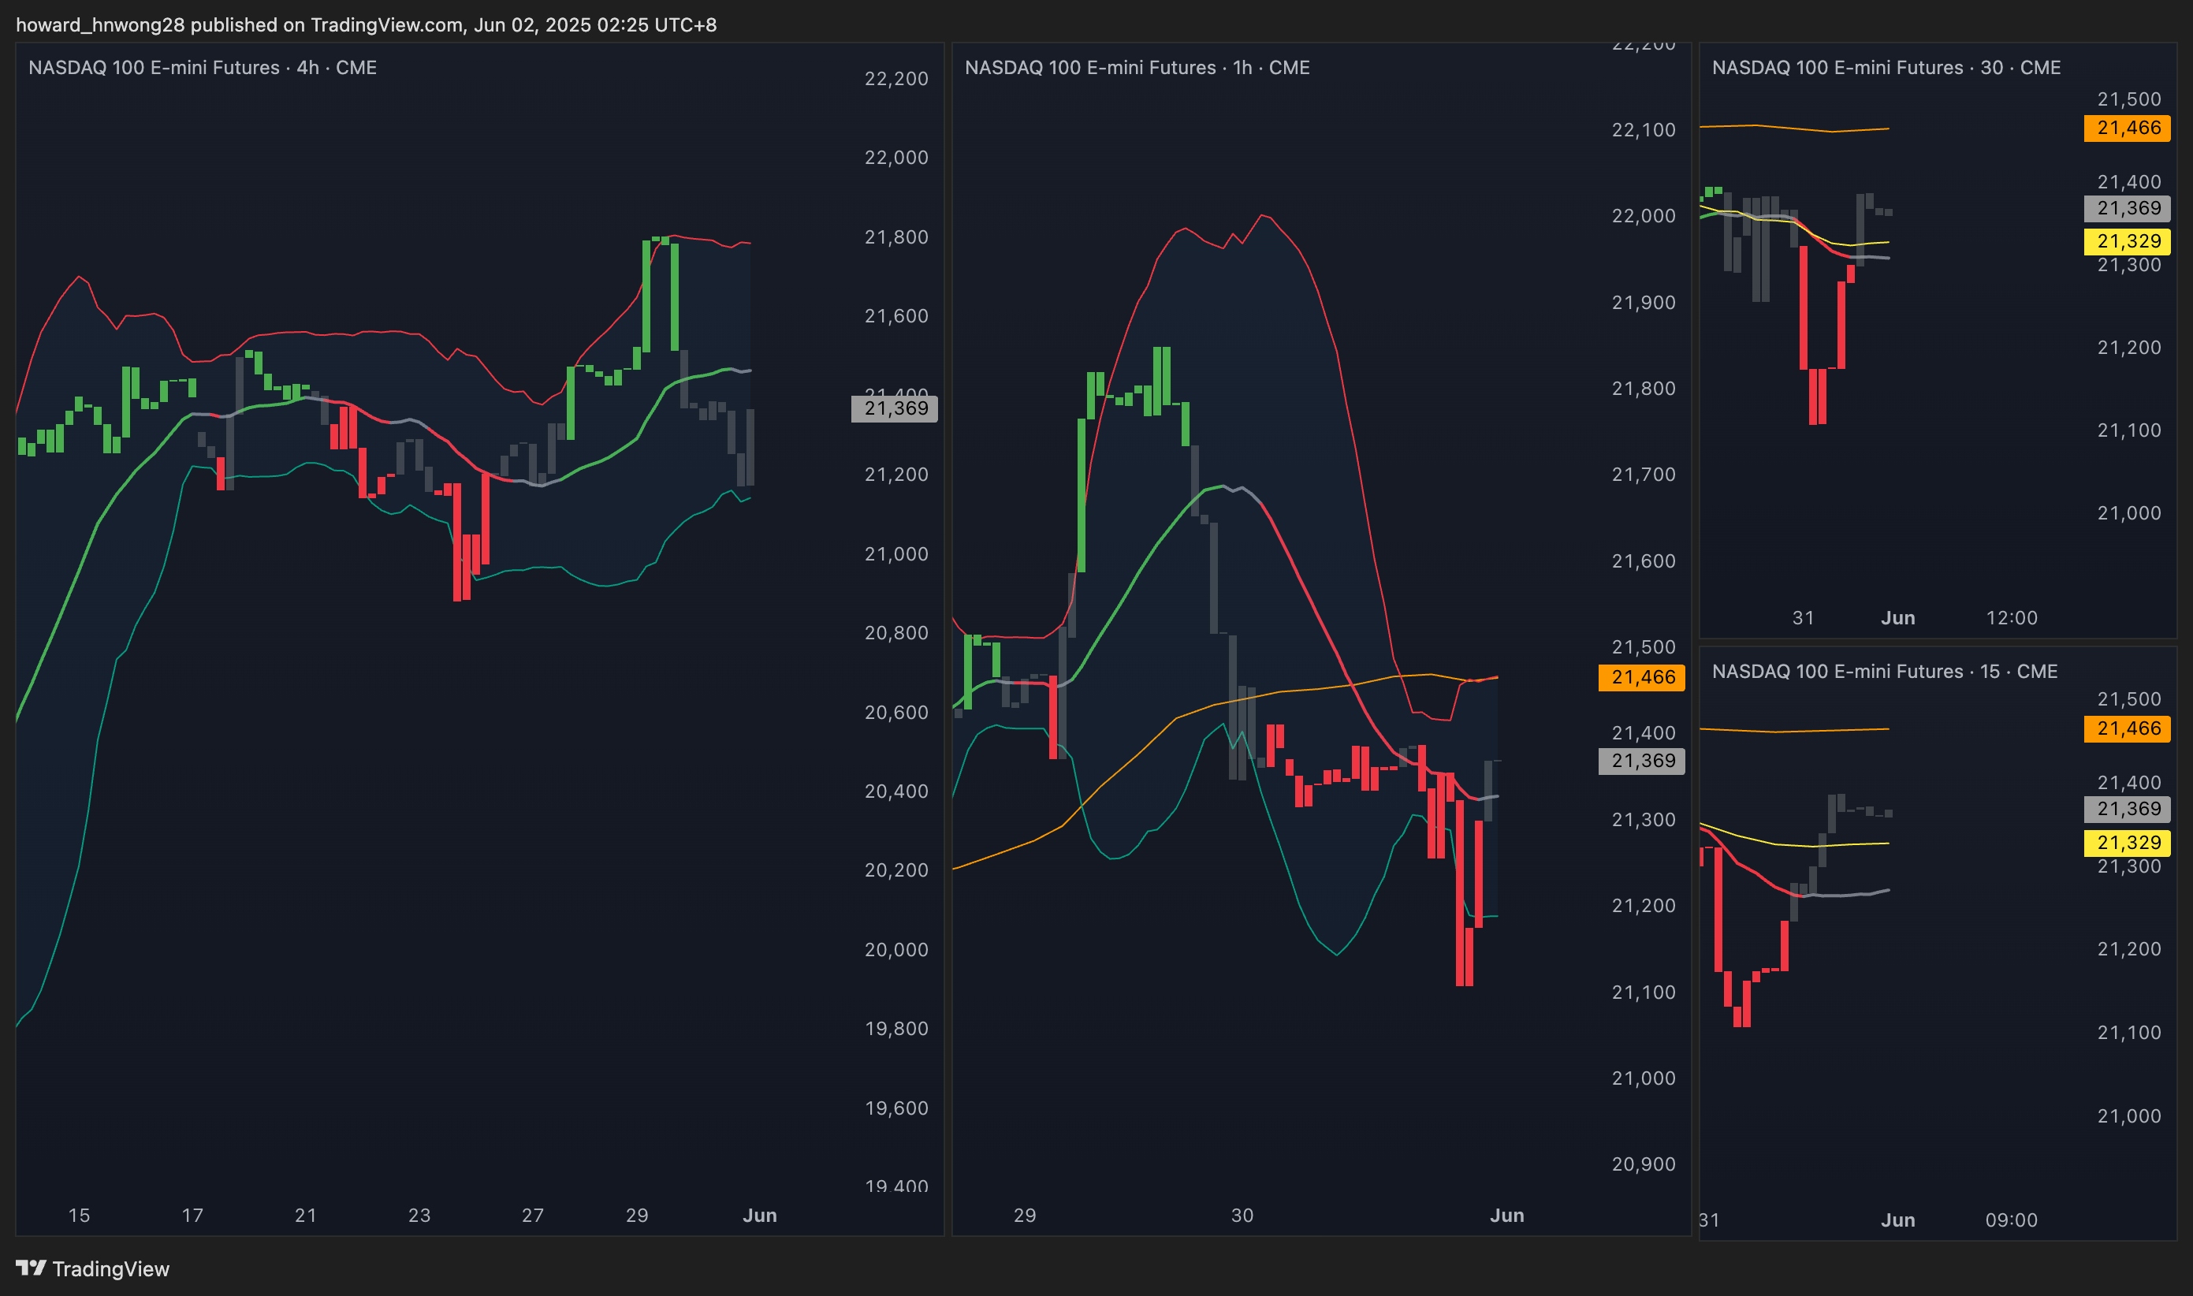
Task: Click the orange 21,466 label on 1h chart
Action: point(1642,677)
